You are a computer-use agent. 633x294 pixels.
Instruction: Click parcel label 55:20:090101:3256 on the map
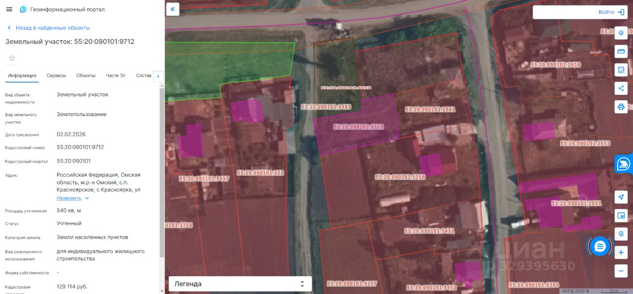(x=400, y=176)
